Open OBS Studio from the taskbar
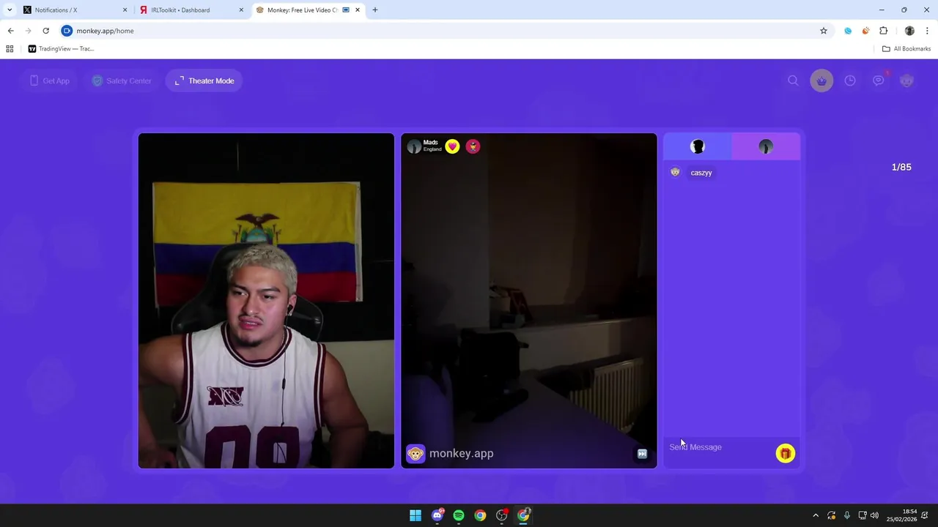Screen dimensions: 938x527 [x=502, y=515]
